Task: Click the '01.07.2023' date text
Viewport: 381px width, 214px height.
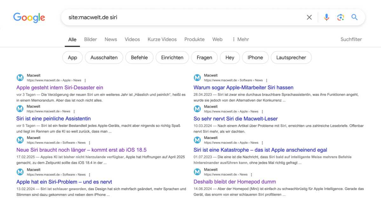Action: (x=203, y=157)
